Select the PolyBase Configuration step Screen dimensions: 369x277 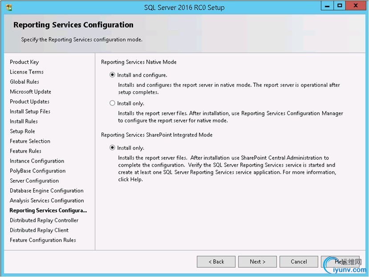point(38,171)
